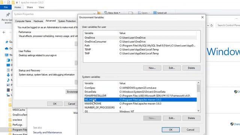Click Select all in the ribbon
The height and width of the screenshot is (135, 240).
coord(160,13)
